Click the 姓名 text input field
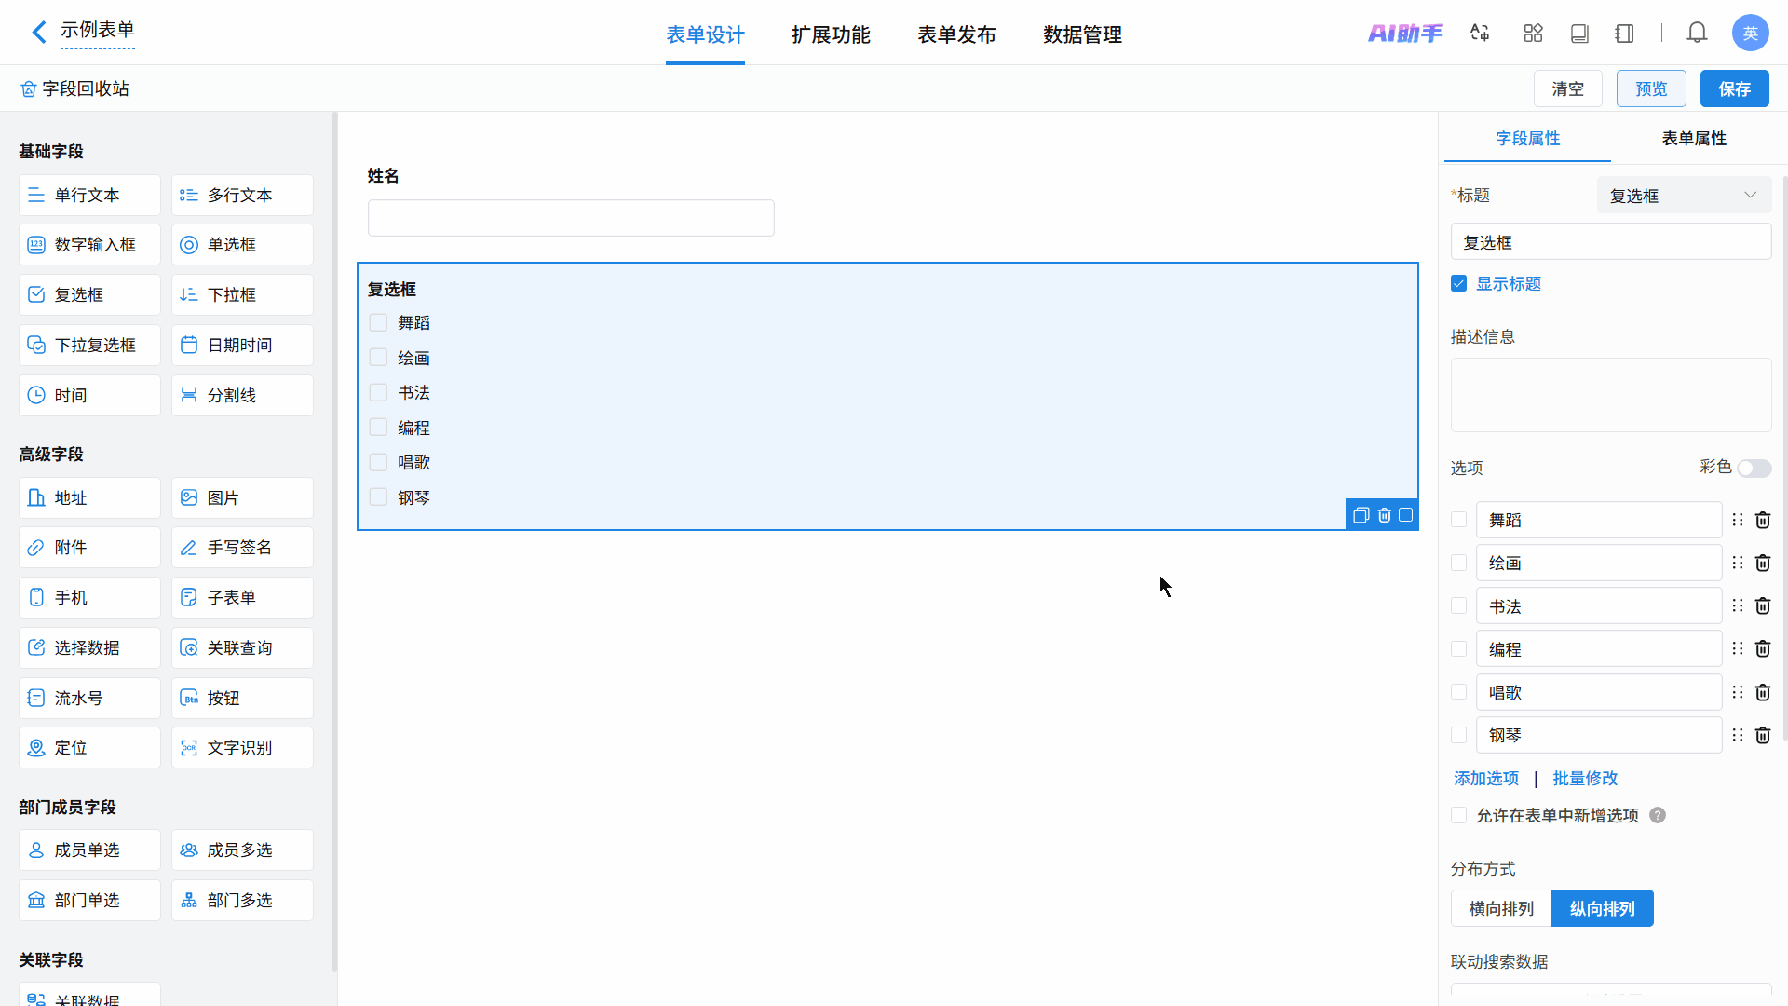 (571, 218)
